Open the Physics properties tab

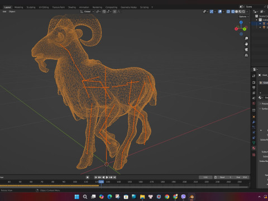click(x=254, y=132)
